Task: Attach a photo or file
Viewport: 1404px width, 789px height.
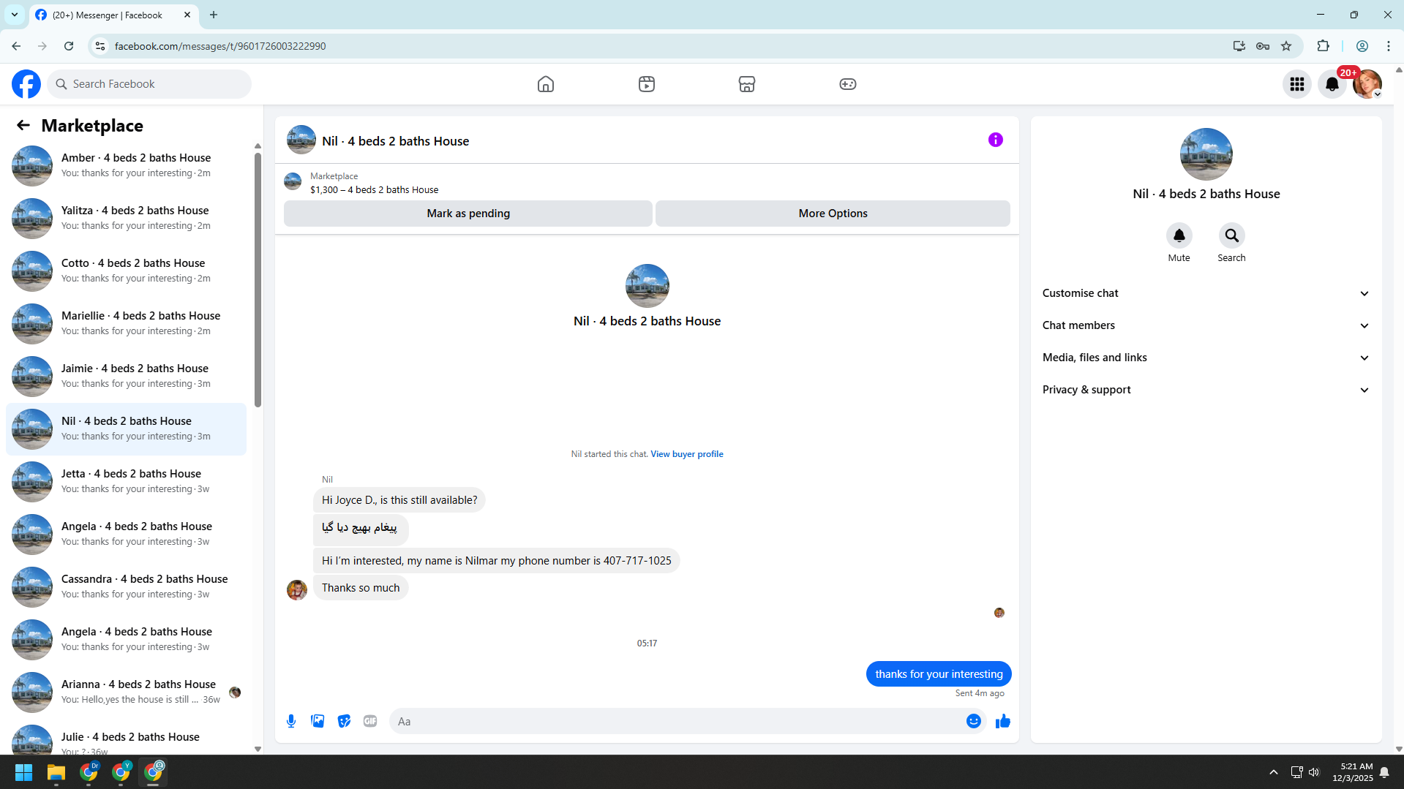Action: click(318, 721)
